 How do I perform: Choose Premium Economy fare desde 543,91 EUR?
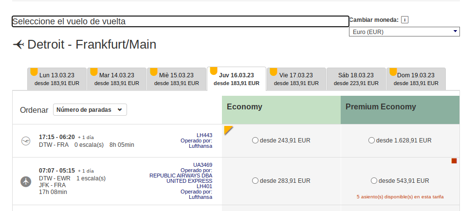tap(374, 181)
